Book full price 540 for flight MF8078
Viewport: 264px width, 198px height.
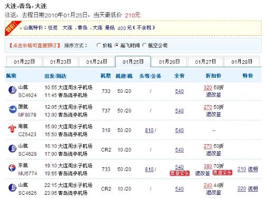click(x=180, y=111)
